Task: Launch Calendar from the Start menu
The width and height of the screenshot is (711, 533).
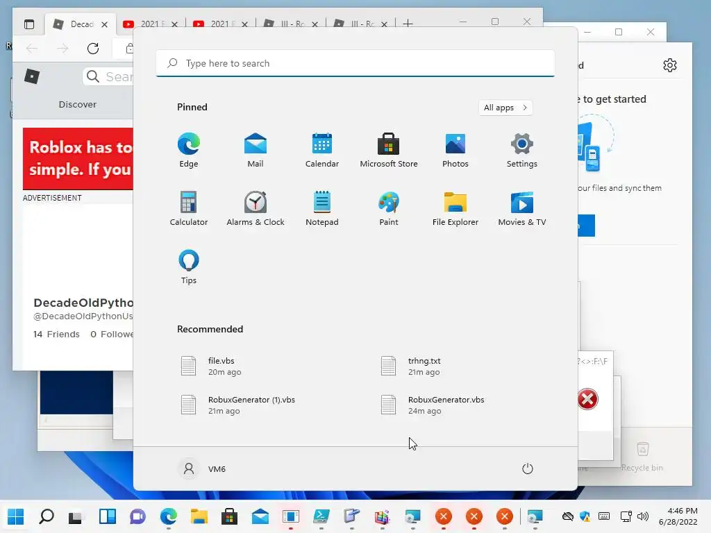Action: [x=322, y=151]
